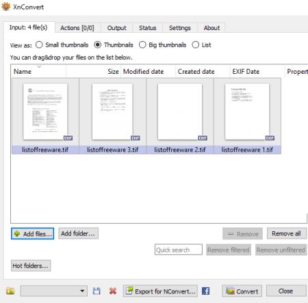308x303 pixels.
Task: Click the listoffreeware 1.tif file name label
Action: [247, 150]
